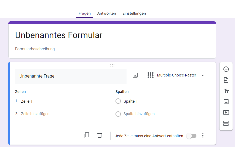Duplicate the question with copy icon
235x147 pixels.
(86, 135)
